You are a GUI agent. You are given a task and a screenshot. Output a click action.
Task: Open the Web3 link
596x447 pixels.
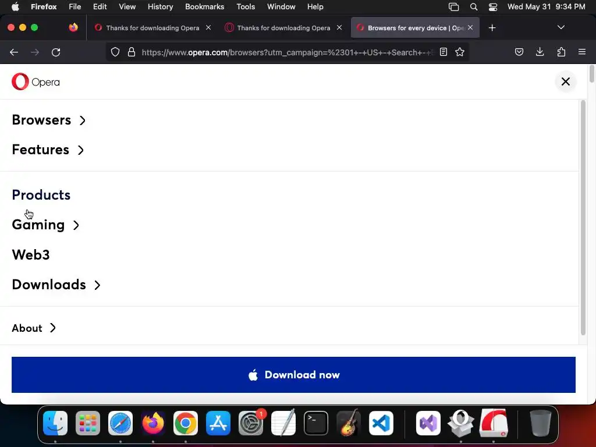pos(31,255)
